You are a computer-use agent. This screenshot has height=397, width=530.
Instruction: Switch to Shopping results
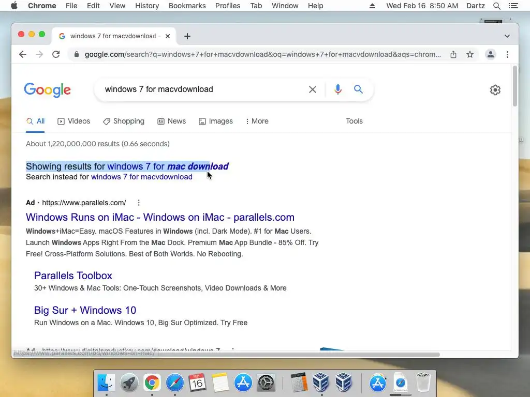pos(124,121)
